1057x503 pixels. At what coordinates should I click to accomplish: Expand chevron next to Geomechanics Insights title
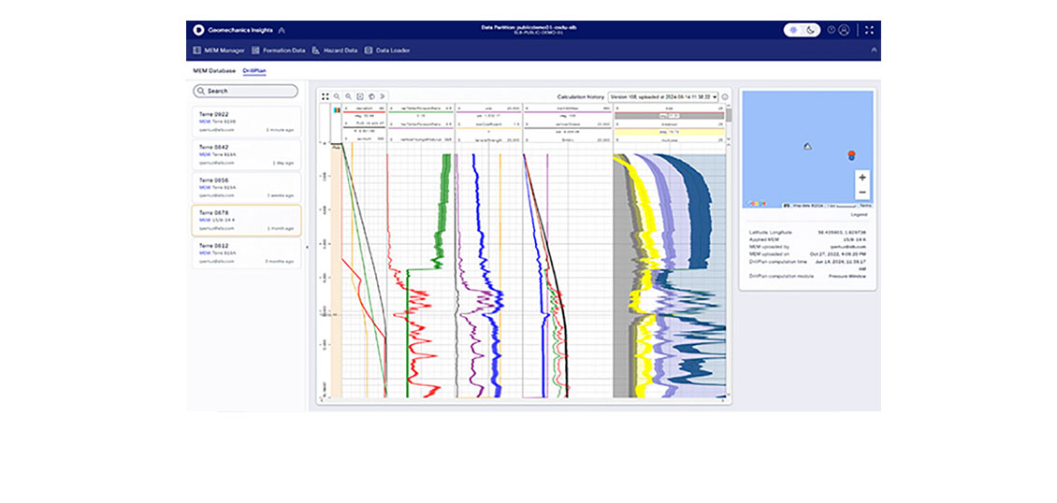tap(282, 30)
